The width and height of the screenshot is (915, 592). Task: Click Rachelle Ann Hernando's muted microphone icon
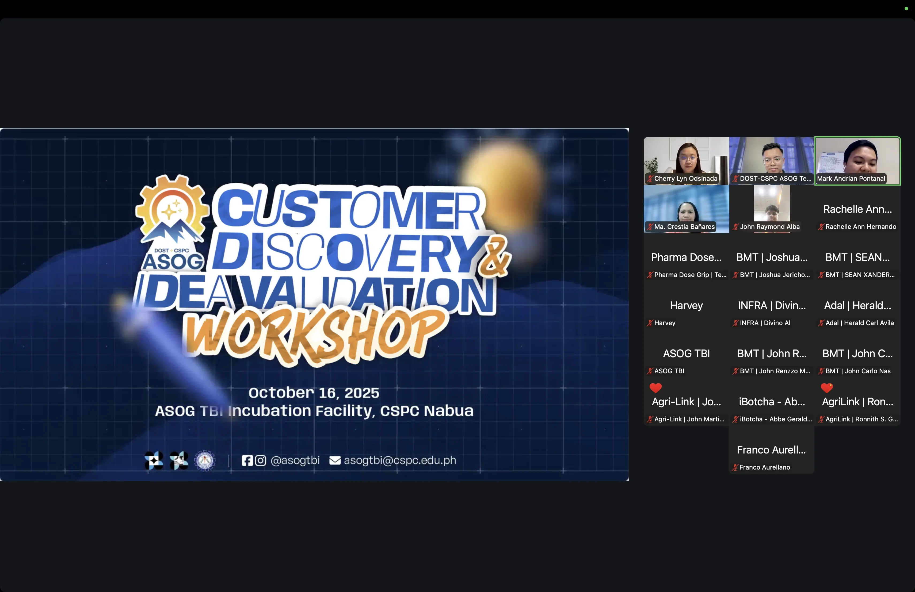coord(821,227)
